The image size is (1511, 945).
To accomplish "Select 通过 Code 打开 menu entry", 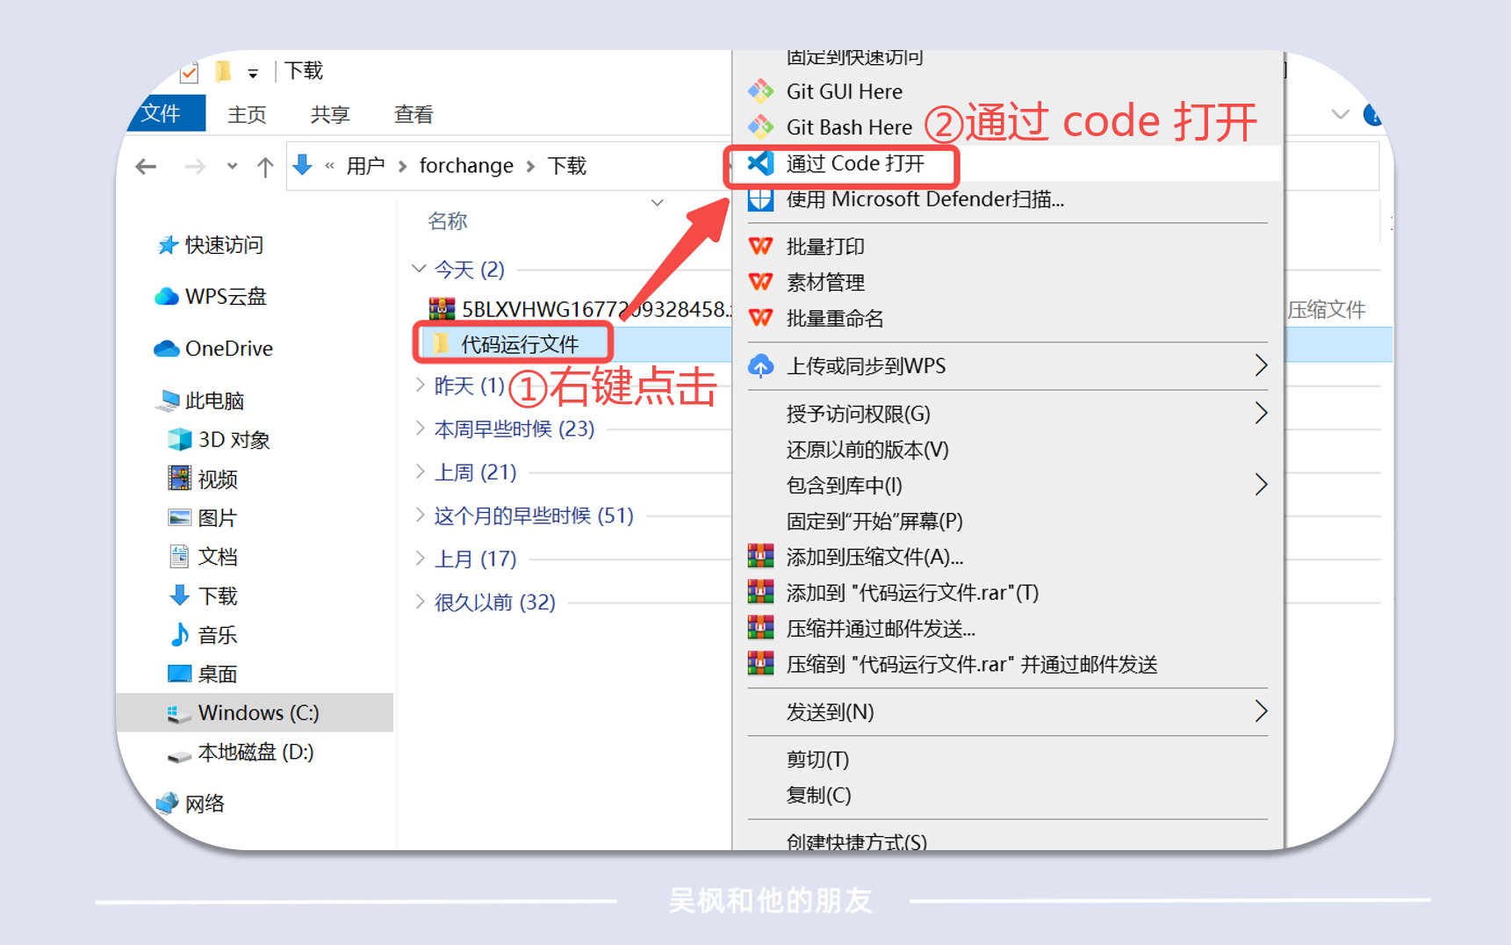I will coord(1008,163).
